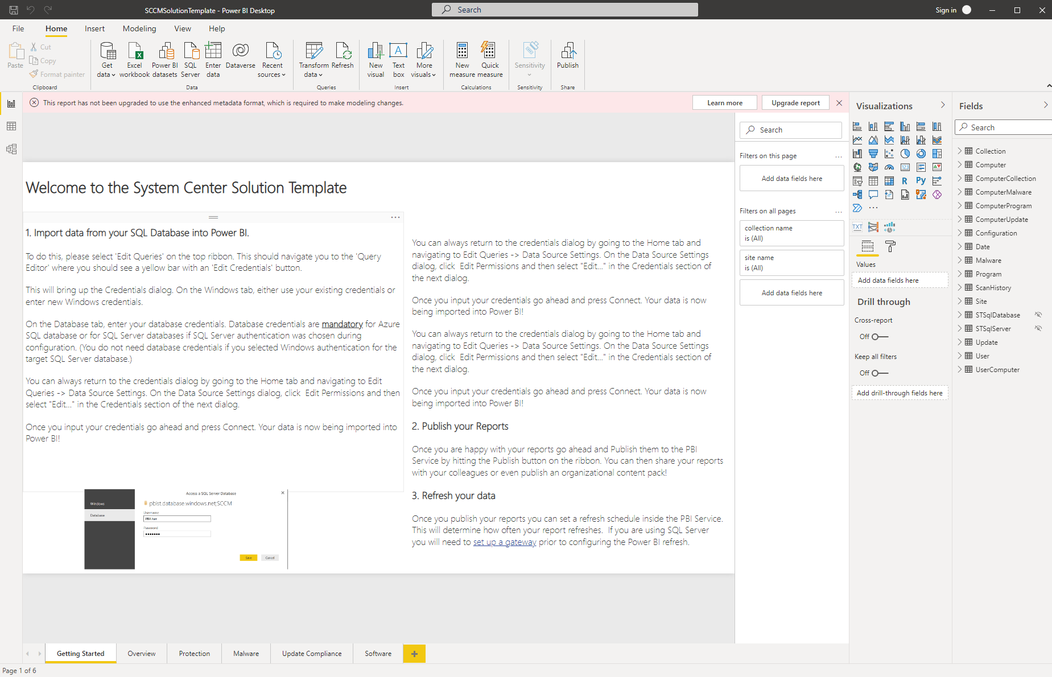Refresh the report data

(x=343, y=56)
